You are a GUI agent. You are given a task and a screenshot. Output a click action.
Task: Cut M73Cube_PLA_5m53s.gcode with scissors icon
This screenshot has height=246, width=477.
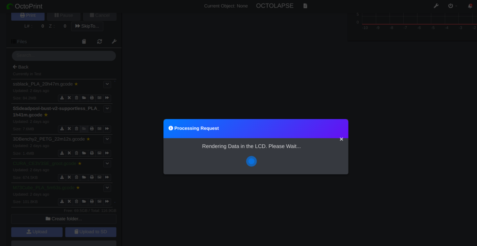point(69,202)
